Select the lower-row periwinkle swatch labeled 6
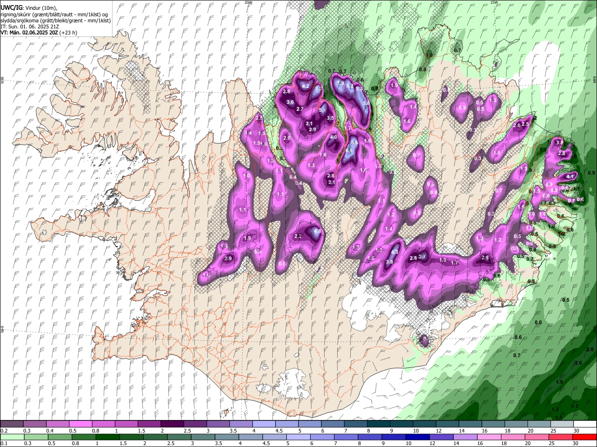This screenshot has width=597, height=447. tap(322, 437)
